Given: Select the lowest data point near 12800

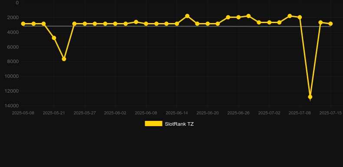Looking at the screenshot, I should pyautogui.click(x=310, y=97).
